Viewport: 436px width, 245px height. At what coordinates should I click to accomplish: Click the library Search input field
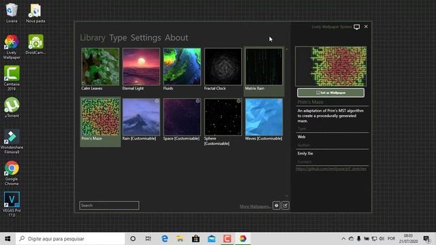[x=109, y=206]
